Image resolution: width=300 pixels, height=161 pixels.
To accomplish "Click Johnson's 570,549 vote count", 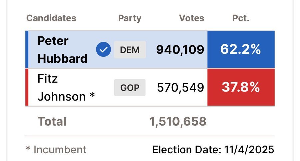I will pyautogui.click(x=180, y=88).
